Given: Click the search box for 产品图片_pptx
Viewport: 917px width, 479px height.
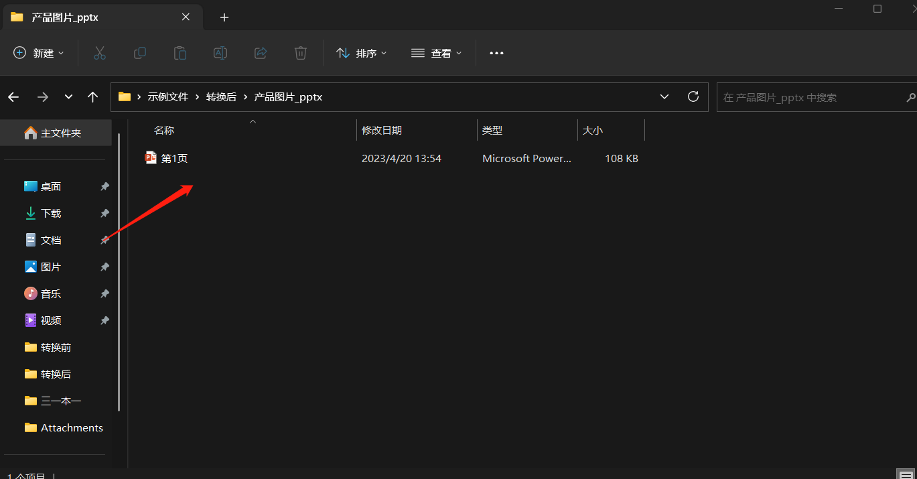Looking at the screenshot, I should point(810,97).
